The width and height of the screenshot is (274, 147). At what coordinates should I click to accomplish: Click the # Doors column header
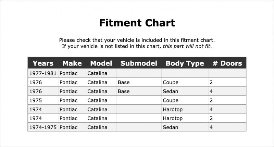(x=227, y=63)
